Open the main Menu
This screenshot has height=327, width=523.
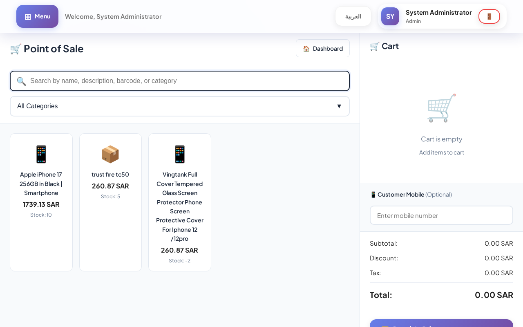(37, 16)
